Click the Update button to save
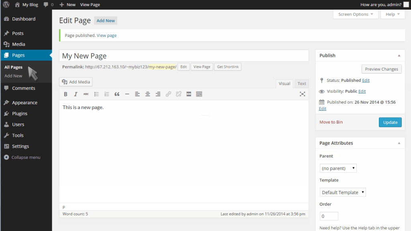This screenshot has width=411, height=231. tap(390, 122)
